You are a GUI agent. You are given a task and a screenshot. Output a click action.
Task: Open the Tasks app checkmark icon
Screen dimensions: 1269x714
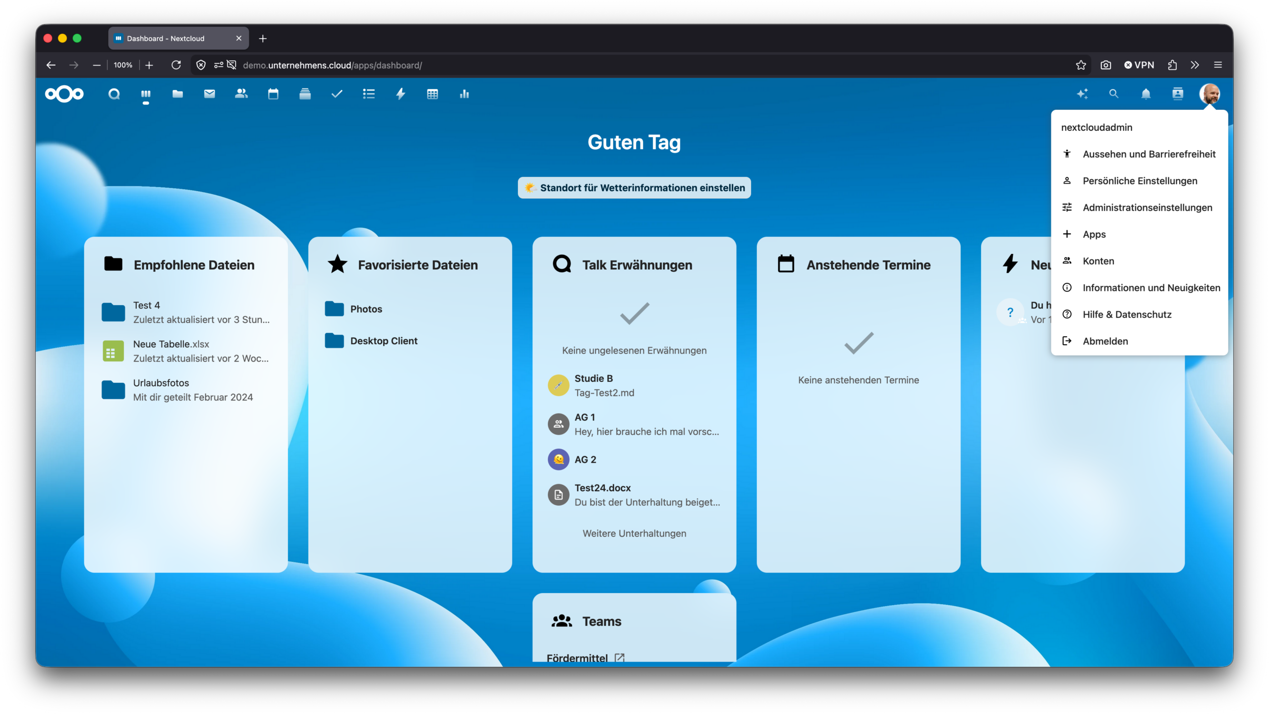click(x=337, y=94)
